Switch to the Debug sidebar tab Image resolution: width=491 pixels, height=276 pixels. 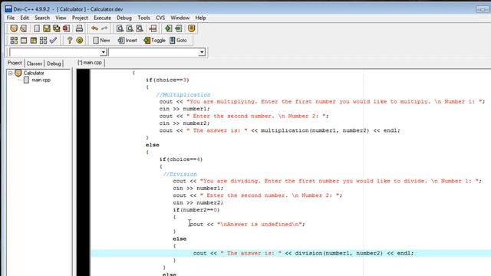pyautogui.click(x=54, y=64)
